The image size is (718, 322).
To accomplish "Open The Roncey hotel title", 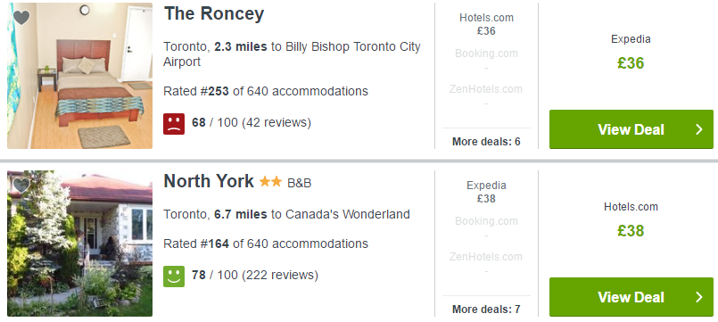I will click(x=214, y=13).
